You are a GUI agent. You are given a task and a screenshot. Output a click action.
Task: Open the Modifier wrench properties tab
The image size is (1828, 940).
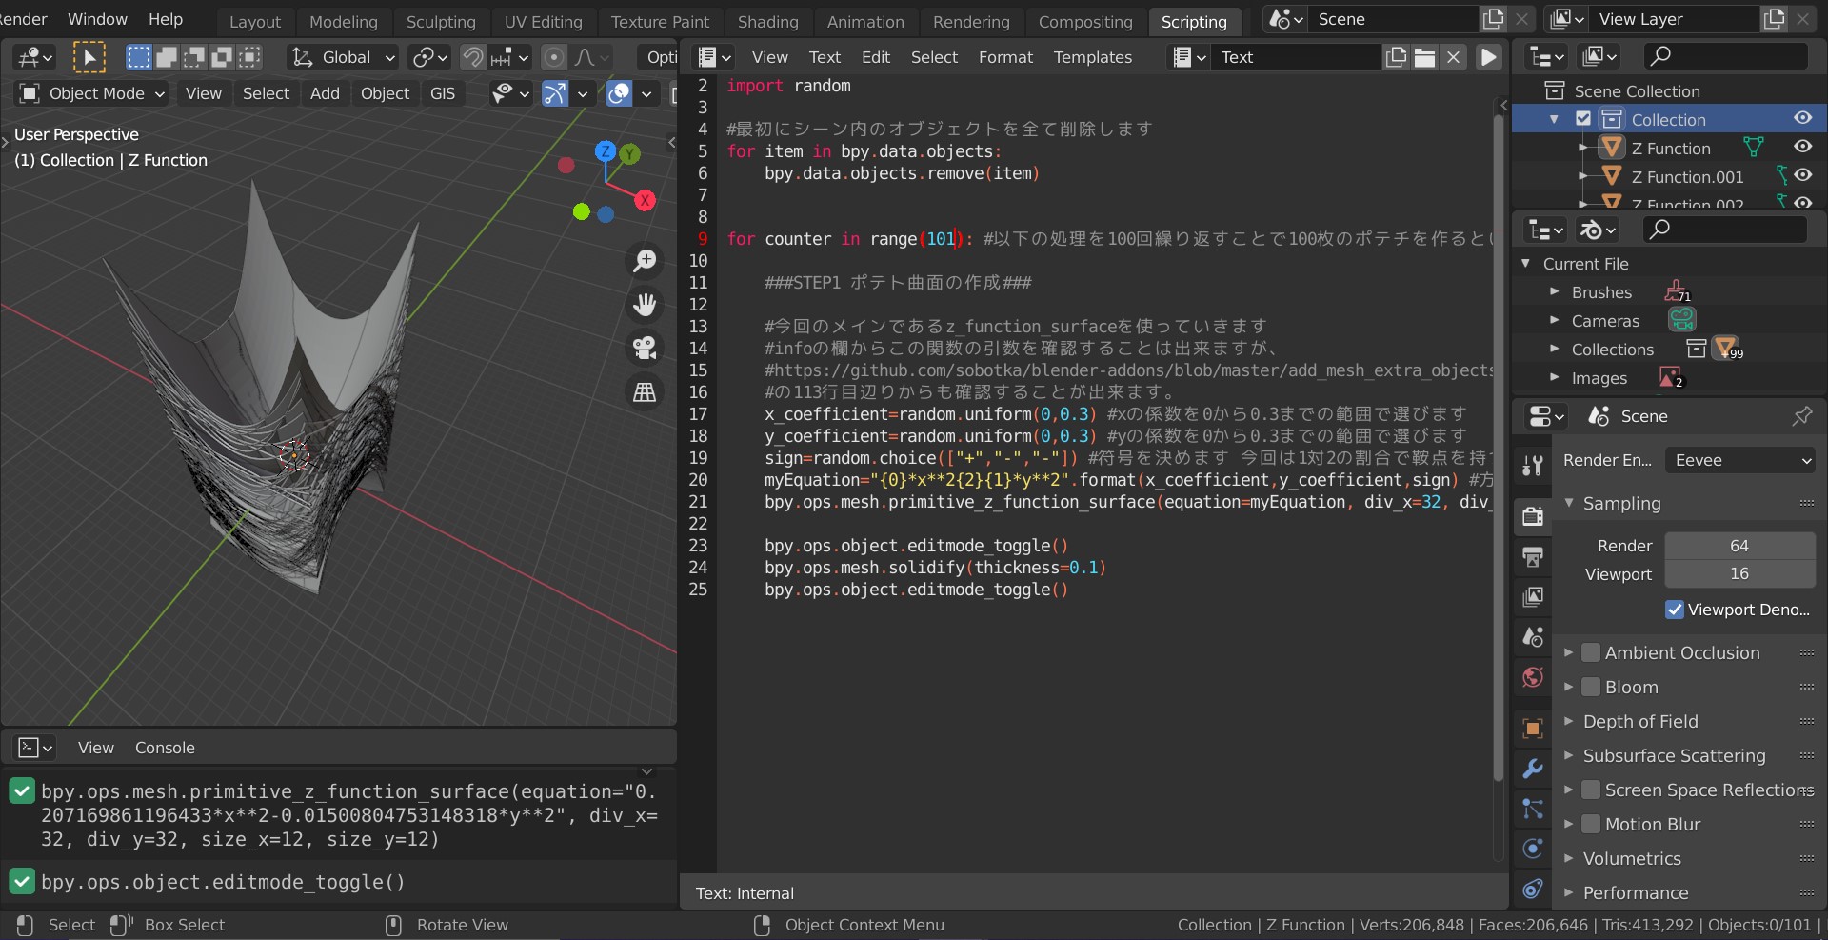coord(1532,769)
